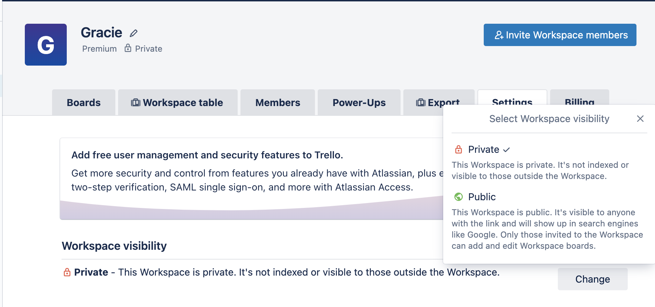Click the add-person icon on Invite button
Viewport: 655px width, 307px height.
(499, 35)
